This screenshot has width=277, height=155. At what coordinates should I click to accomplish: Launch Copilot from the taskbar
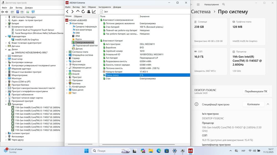tap(143, 151)
